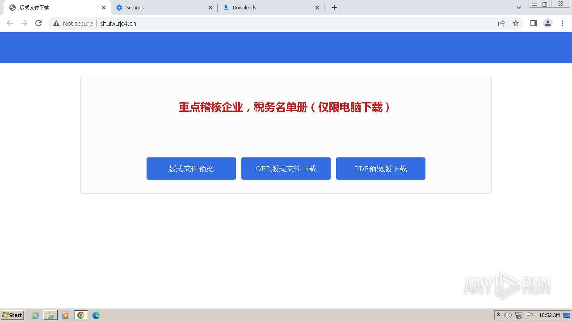This screenshot has width=572, height=321.
Task: Open the browser side panel
Action: click(x=534, y=23)
